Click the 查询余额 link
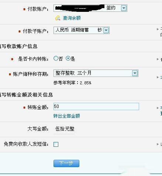Image resolution: width=162 pixels, height=176 pixels. (x=72, y=18)
